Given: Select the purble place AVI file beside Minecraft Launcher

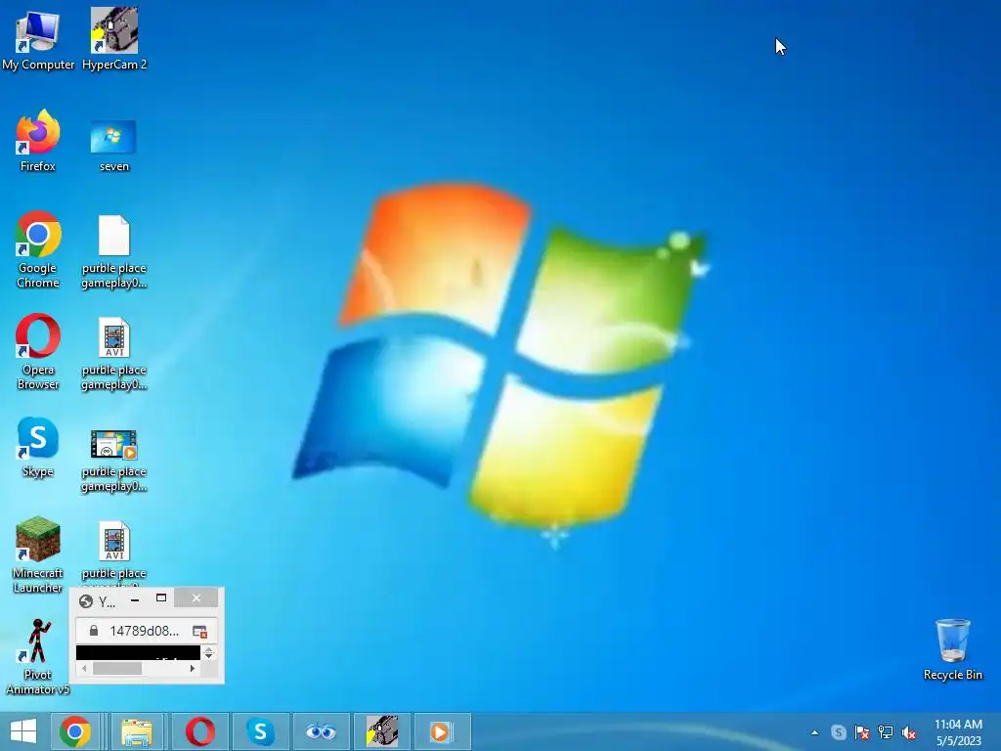Looking at the screenshot, I should [113, 552].
